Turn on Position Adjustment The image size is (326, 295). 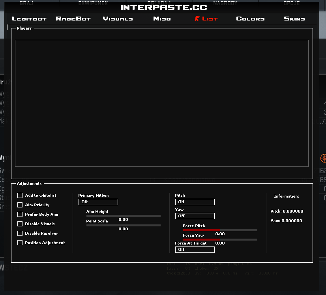[x=20, y=243]
